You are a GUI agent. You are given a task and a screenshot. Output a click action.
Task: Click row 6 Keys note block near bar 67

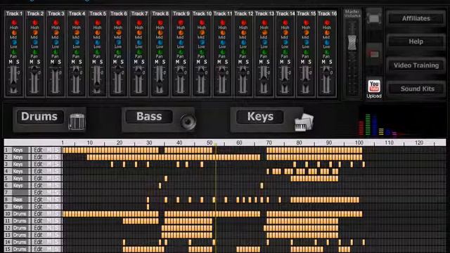point(262,186)
